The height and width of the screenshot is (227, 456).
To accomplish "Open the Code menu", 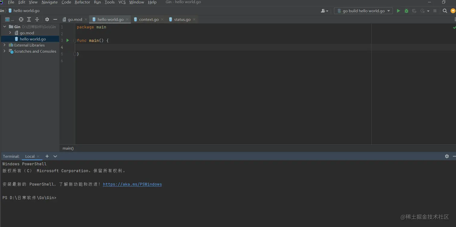I will (x=66, y=2).
